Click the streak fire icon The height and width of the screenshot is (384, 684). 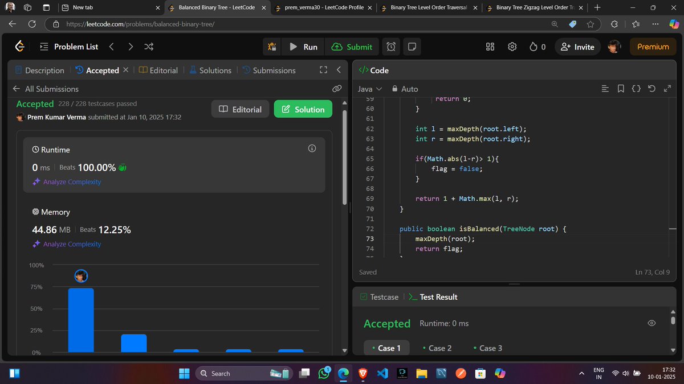coord(534,47)
